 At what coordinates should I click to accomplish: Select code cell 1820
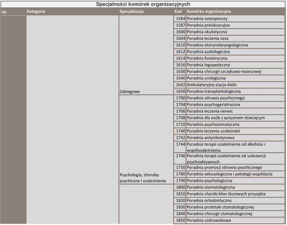click(x=180, y=200)
